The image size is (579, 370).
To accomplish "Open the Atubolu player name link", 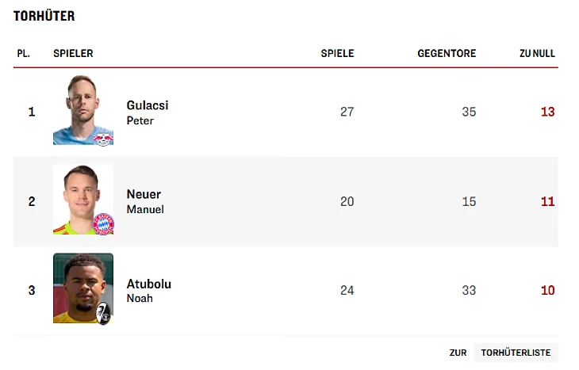I will point(149,284).
